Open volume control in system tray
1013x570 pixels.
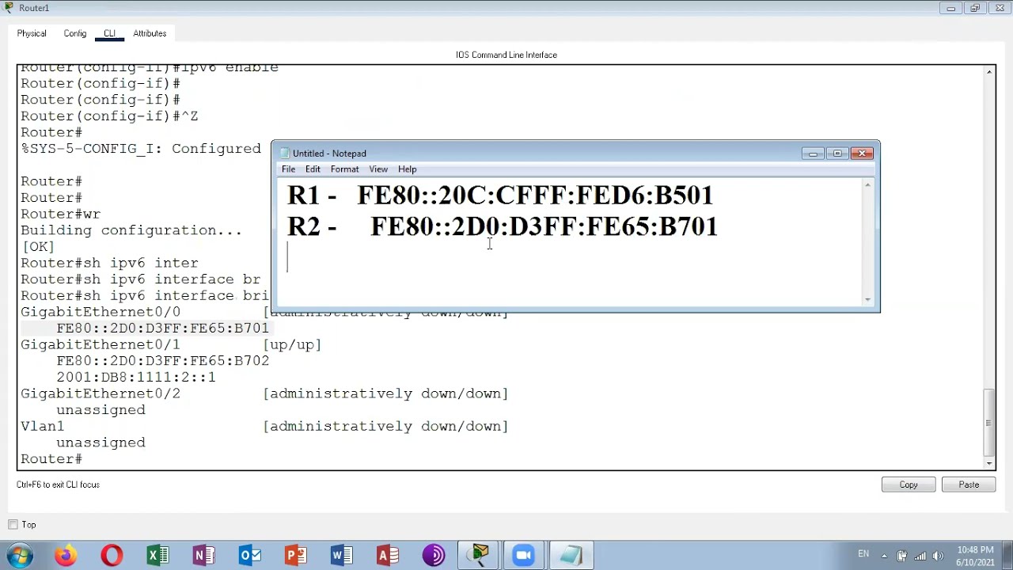(x=938, y=556)
